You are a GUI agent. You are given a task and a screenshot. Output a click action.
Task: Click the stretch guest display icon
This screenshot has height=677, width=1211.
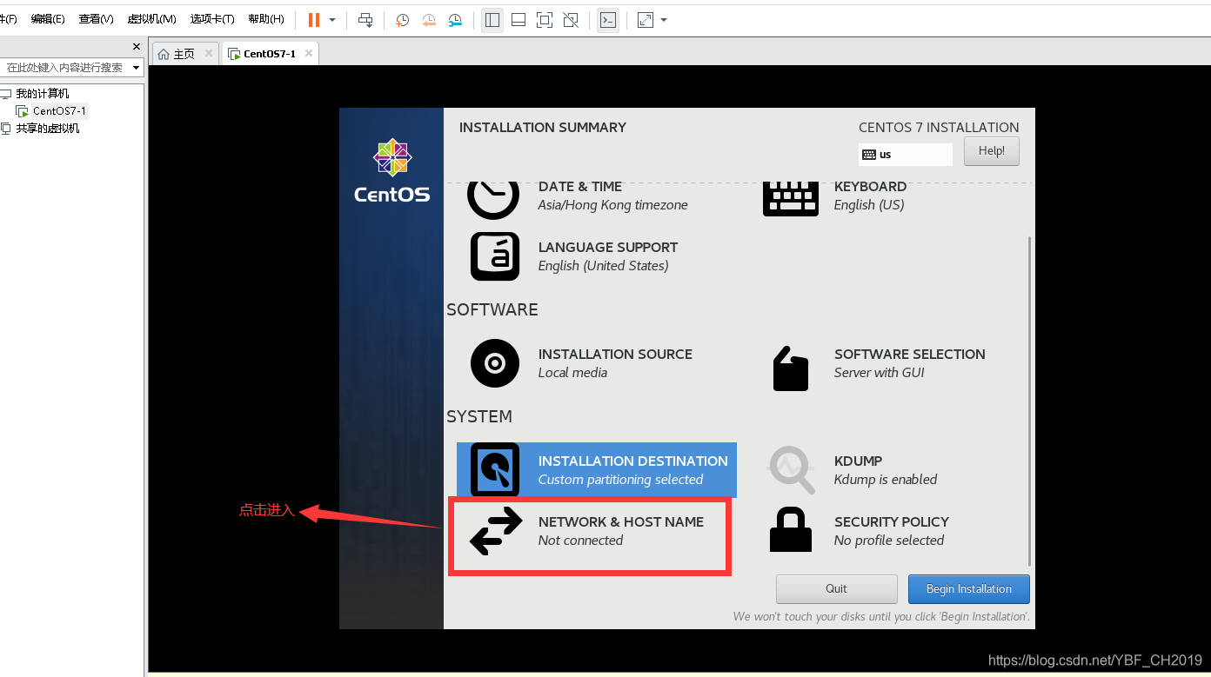pyautogui.click(x=646, y=19)
